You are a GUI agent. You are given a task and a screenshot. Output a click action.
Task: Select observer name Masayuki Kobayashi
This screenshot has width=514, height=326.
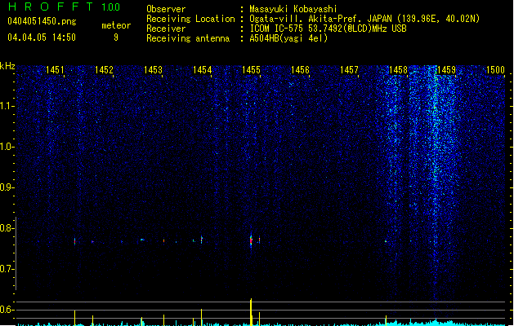[293, 9]
